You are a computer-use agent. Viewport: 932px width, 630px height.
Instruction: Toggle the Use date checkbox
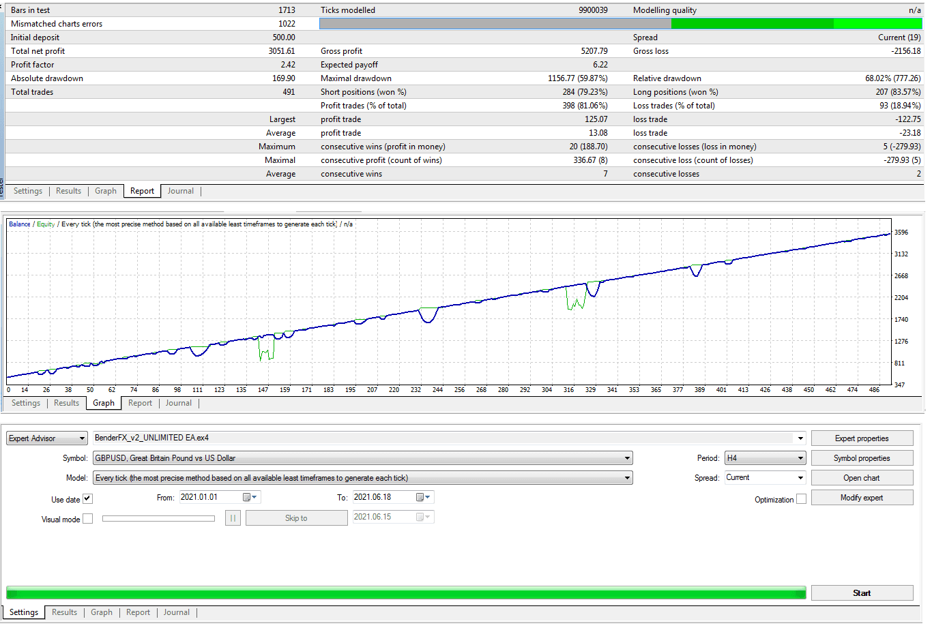(87, 499)
